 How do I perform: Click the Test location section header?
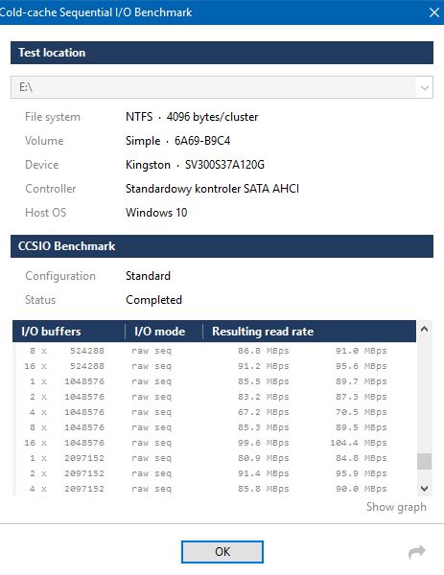click(222, 53)
